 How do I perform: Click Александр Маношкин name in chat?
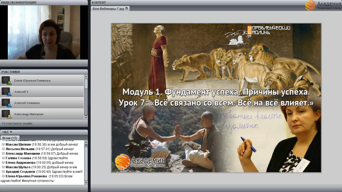23,154
